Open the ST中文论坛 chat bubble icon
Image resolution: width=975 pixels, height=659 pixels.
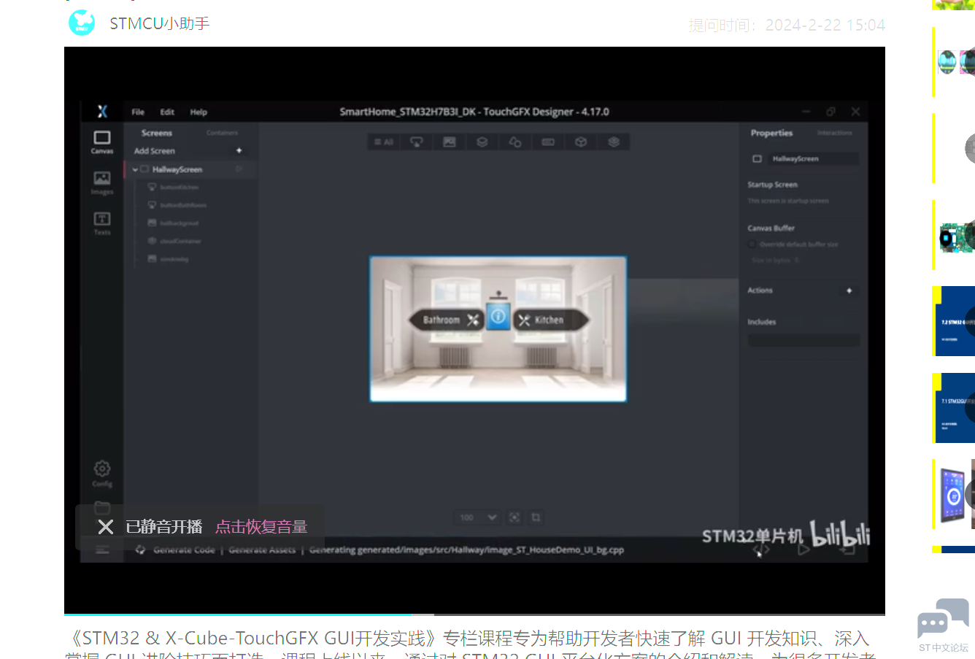click(943, 619)
